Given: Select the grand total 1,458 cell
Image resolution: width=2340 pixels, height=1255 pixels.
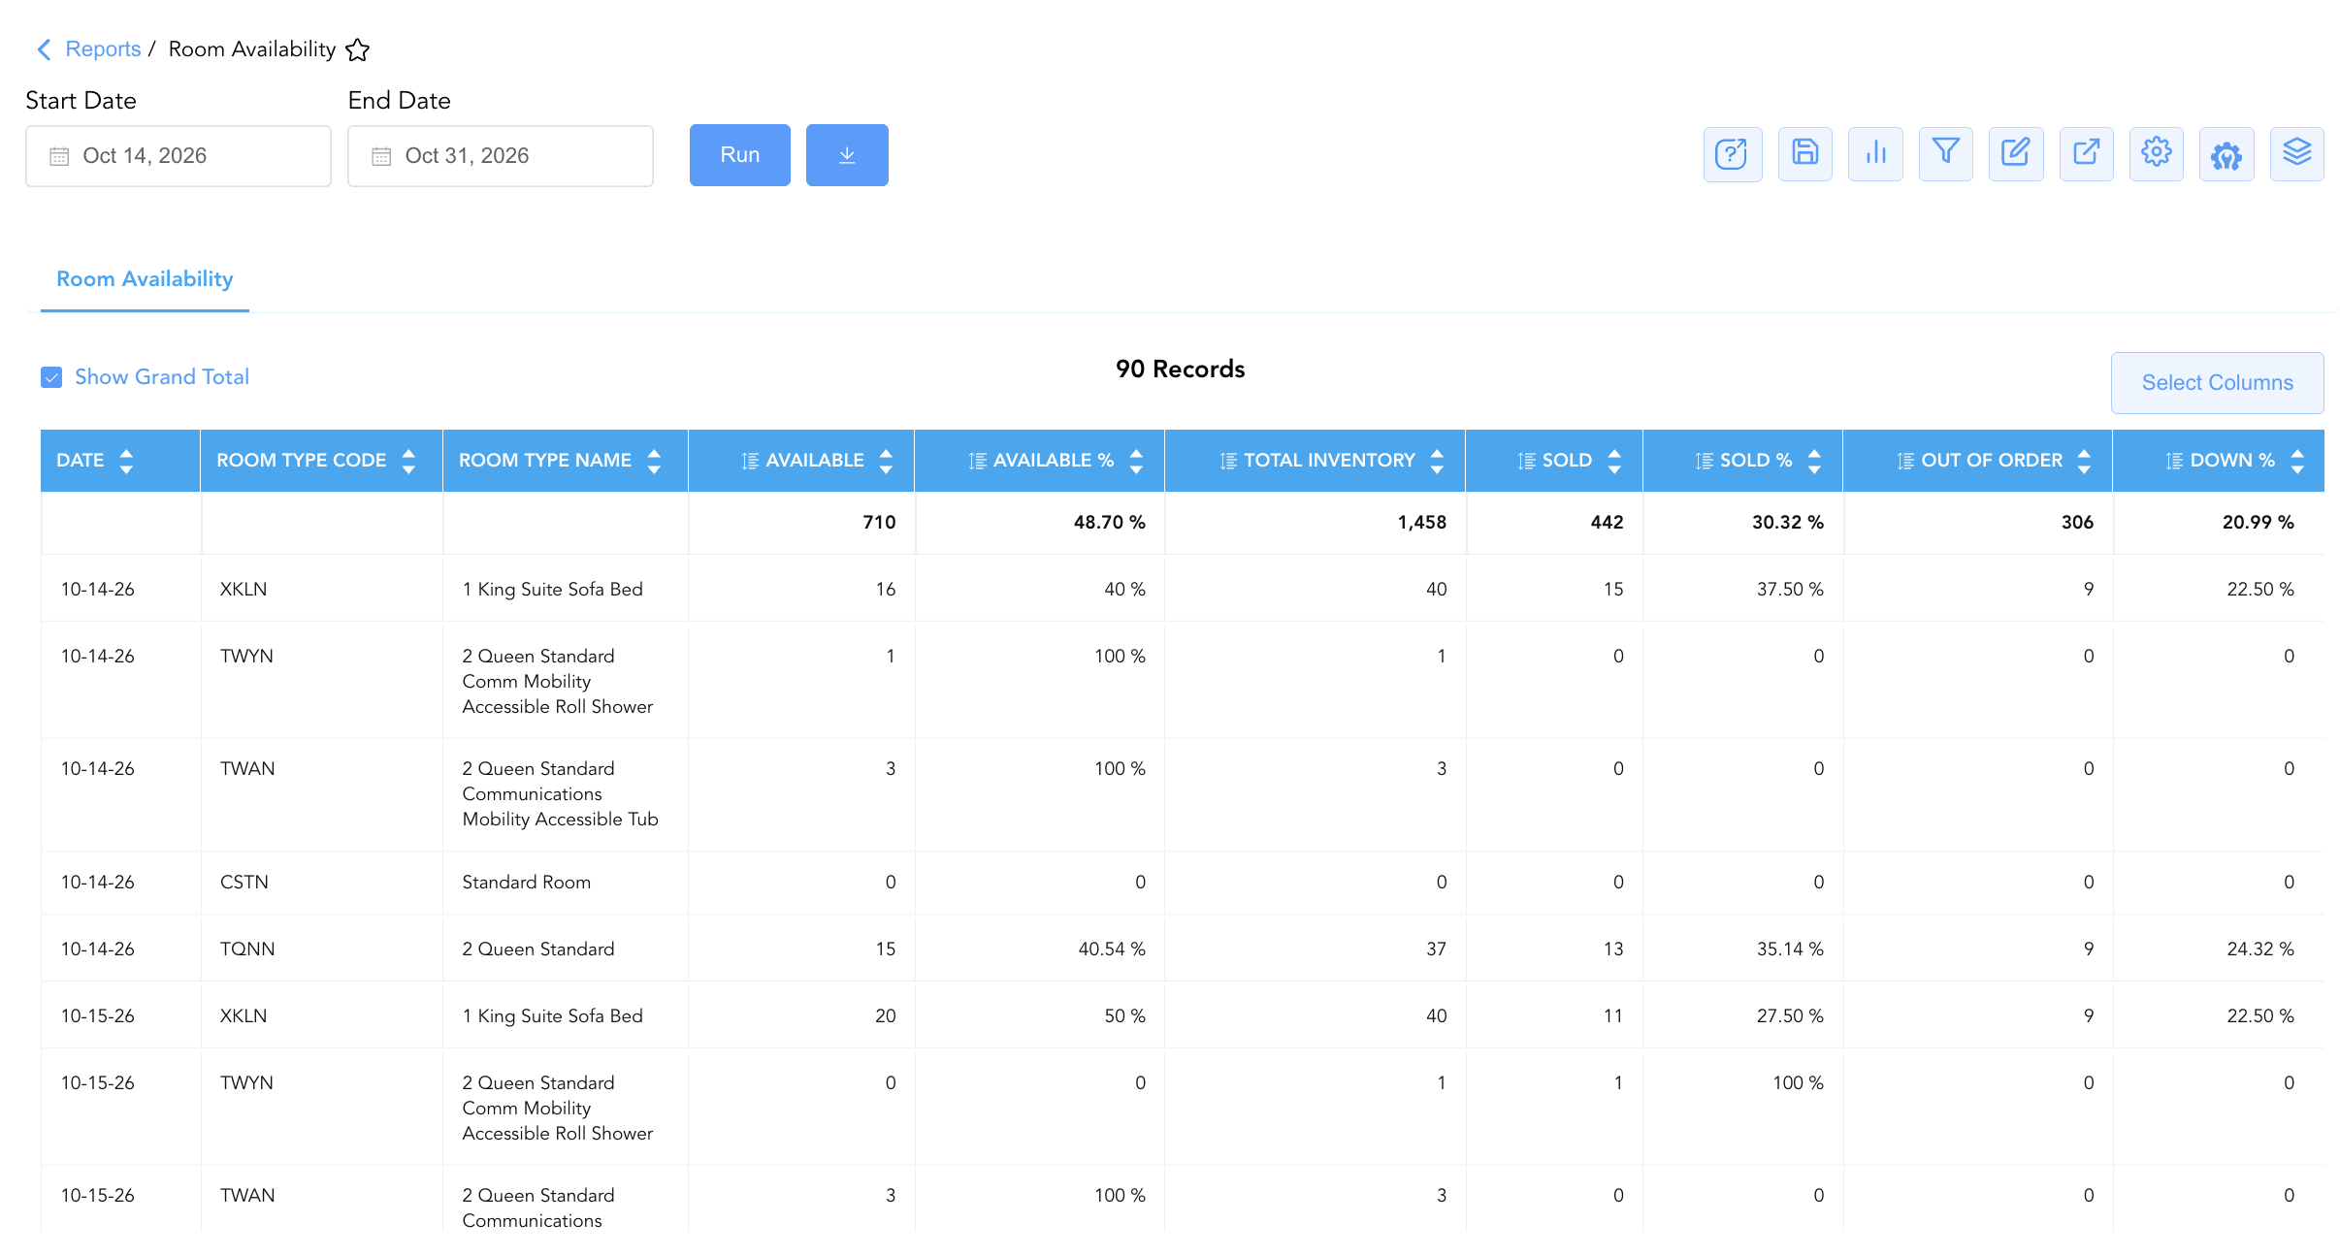Looking at the screenshot, I should pos(1316,523).
